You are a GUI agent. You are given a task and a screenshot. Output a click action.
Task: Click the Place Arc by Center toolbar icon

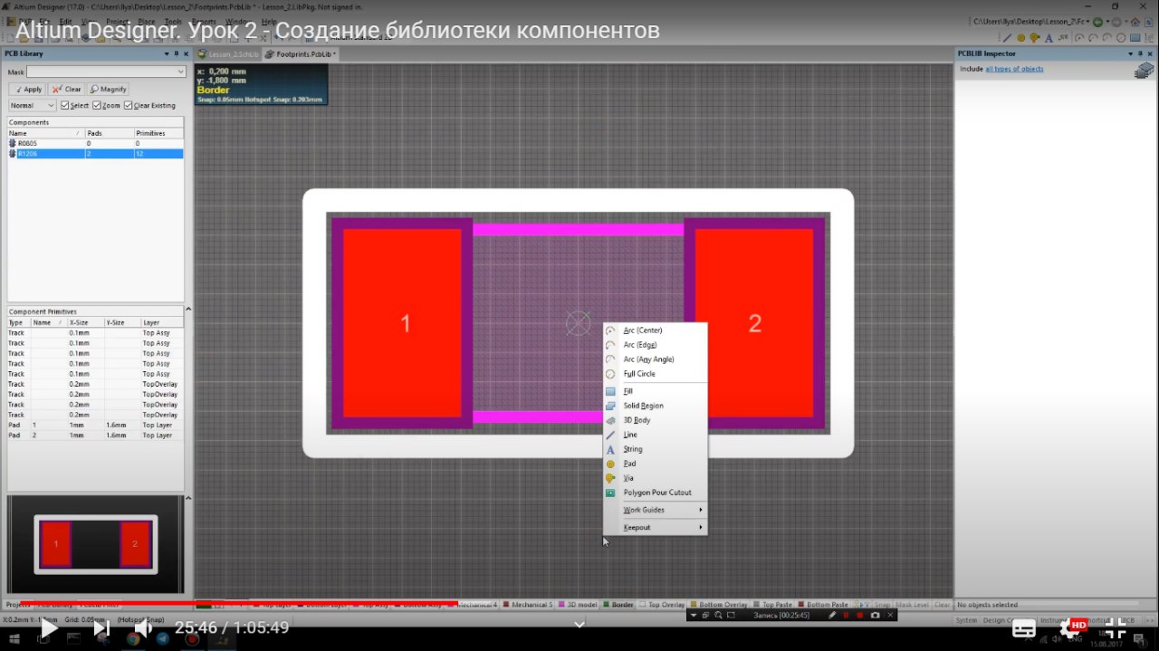click(1080, 38)
